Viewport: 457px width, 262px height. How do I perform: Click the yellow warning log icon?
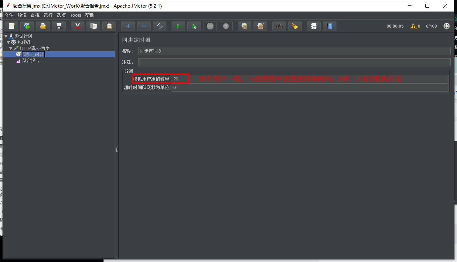413,26
